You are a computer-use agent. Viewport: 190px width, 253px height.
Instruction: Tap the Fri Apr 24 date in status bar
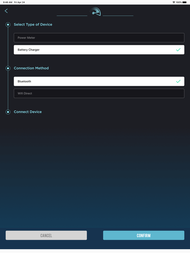19,2
